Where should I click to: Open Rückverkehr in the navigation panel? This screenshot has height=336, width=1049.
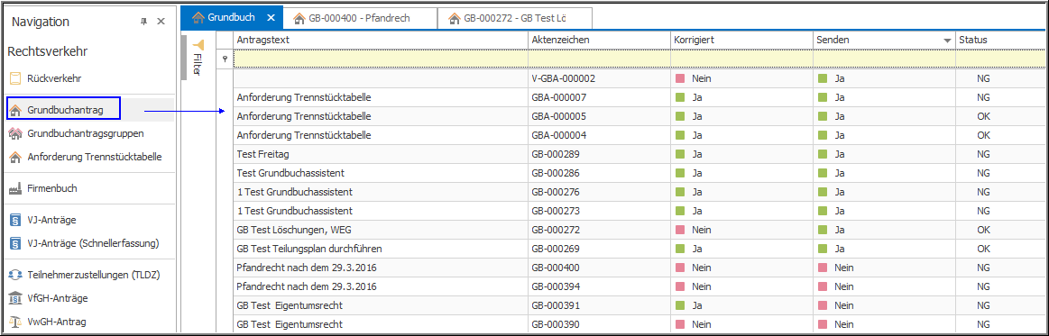(55, 78)
